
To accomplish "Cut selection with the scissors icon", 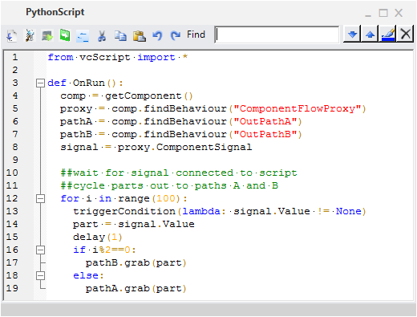I will click(102, 35).
